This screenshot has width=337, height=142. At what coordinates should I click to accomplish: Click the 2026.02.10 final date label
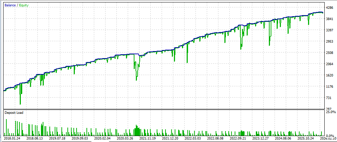point(327,139)
